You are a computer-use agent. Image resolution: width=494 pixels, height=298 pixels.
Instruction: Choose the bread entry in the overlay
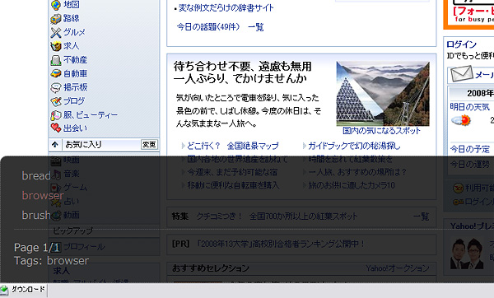(36, 175)
